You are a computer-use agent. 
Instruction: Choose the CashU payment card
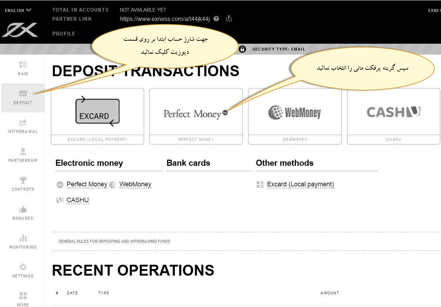coord(394,116)
